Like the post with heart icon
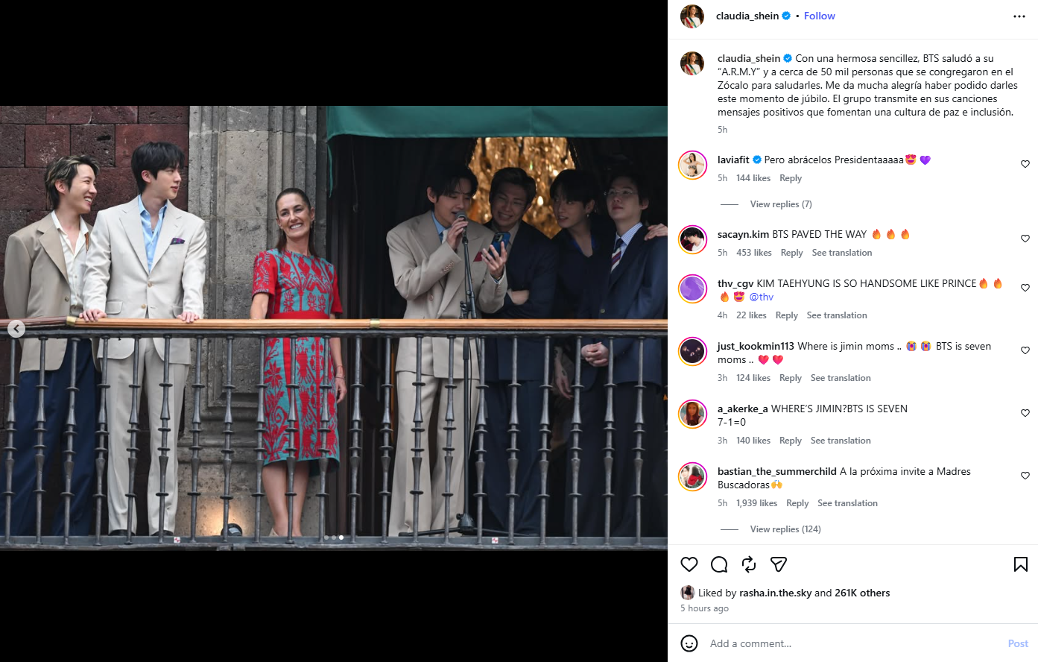 [x=689, y=564]
